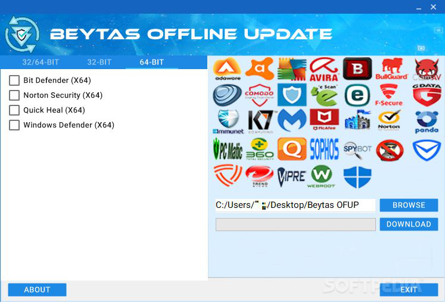Click the BROWSE button

[x=409, y=205]
